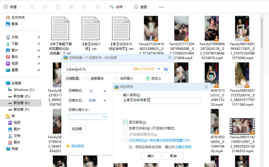The width and height of the screenshot is (269, 167).
Task: Expand the 压缩分卷大小 combo box
Action: pos(104,117)
